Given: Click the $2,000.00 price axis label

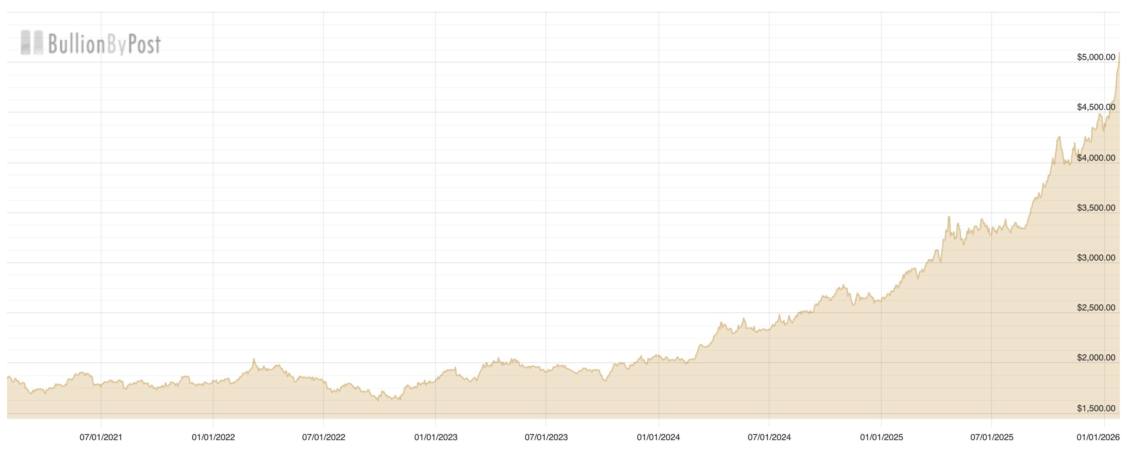Looking at the screenshot, I should click(1096, 358).
